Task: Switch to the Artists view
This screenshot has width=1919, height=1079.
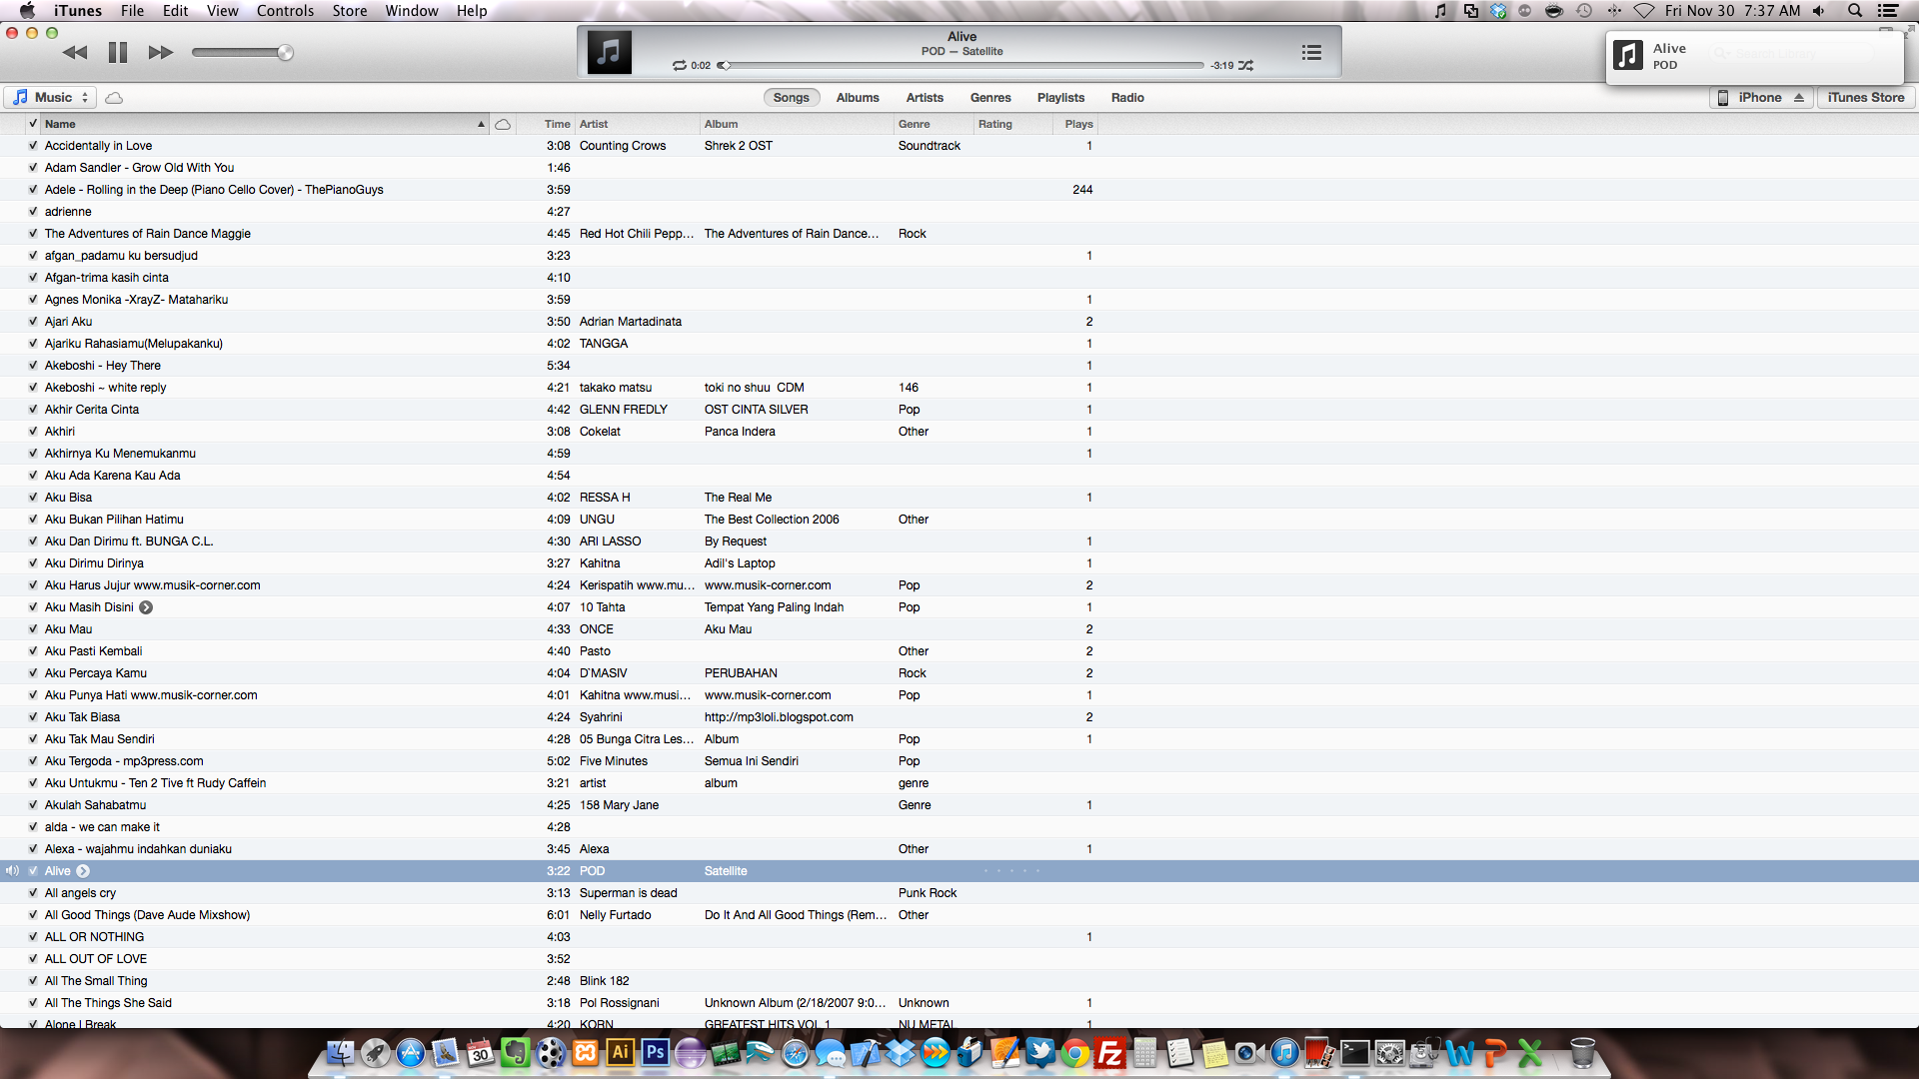Action: pyautogui.click(x=925, y=97)
